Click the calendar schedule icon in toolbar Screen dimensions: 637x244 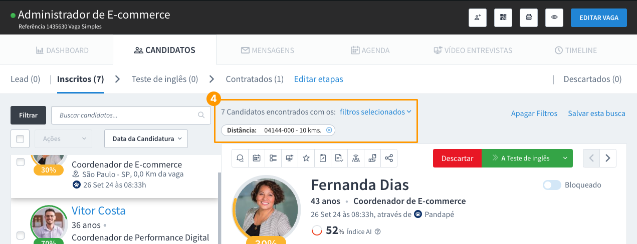pyautogui.click(x=257, y=158)
